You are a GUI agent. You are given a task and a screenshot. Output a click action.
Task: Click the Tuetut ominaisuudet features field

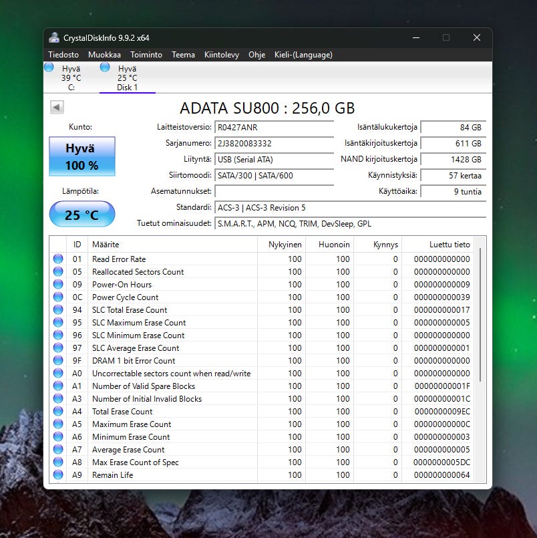pyautogui.click(x=350, y=224)
